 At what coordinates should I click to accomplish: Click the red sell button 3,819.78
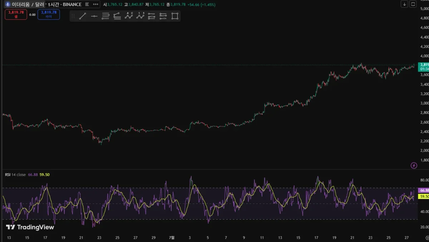(x=16, y=14)
